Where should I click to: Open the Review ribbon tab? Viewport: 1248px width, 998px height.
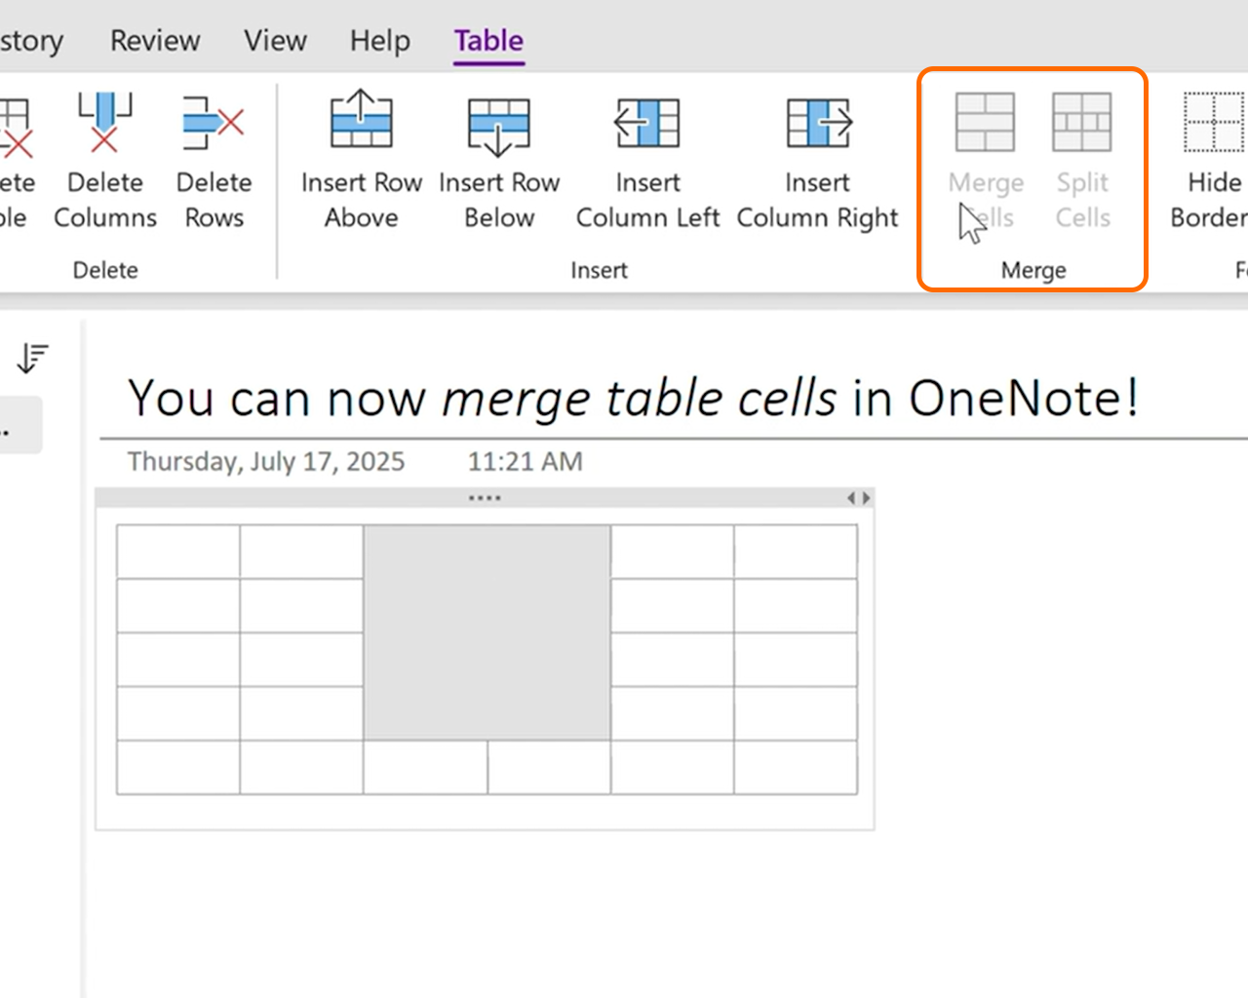click(x=155, y=41)
